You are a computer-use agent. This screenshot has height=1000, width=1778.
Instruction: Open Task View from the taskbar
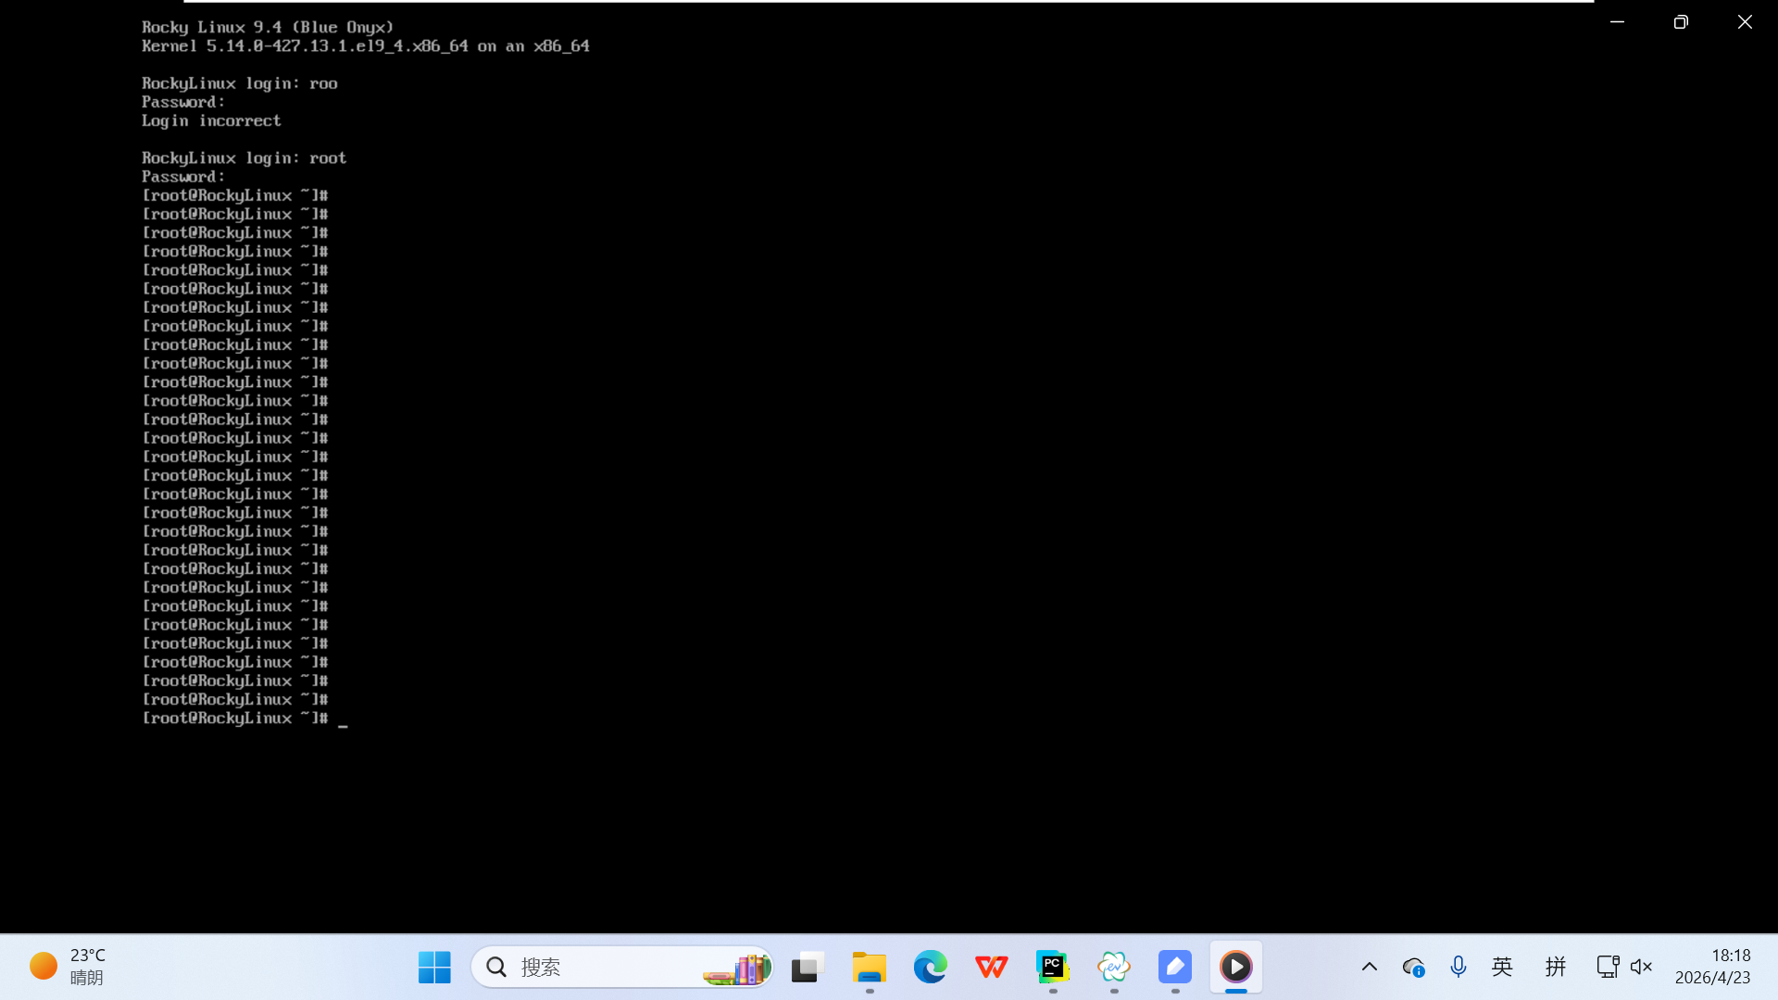808,967
